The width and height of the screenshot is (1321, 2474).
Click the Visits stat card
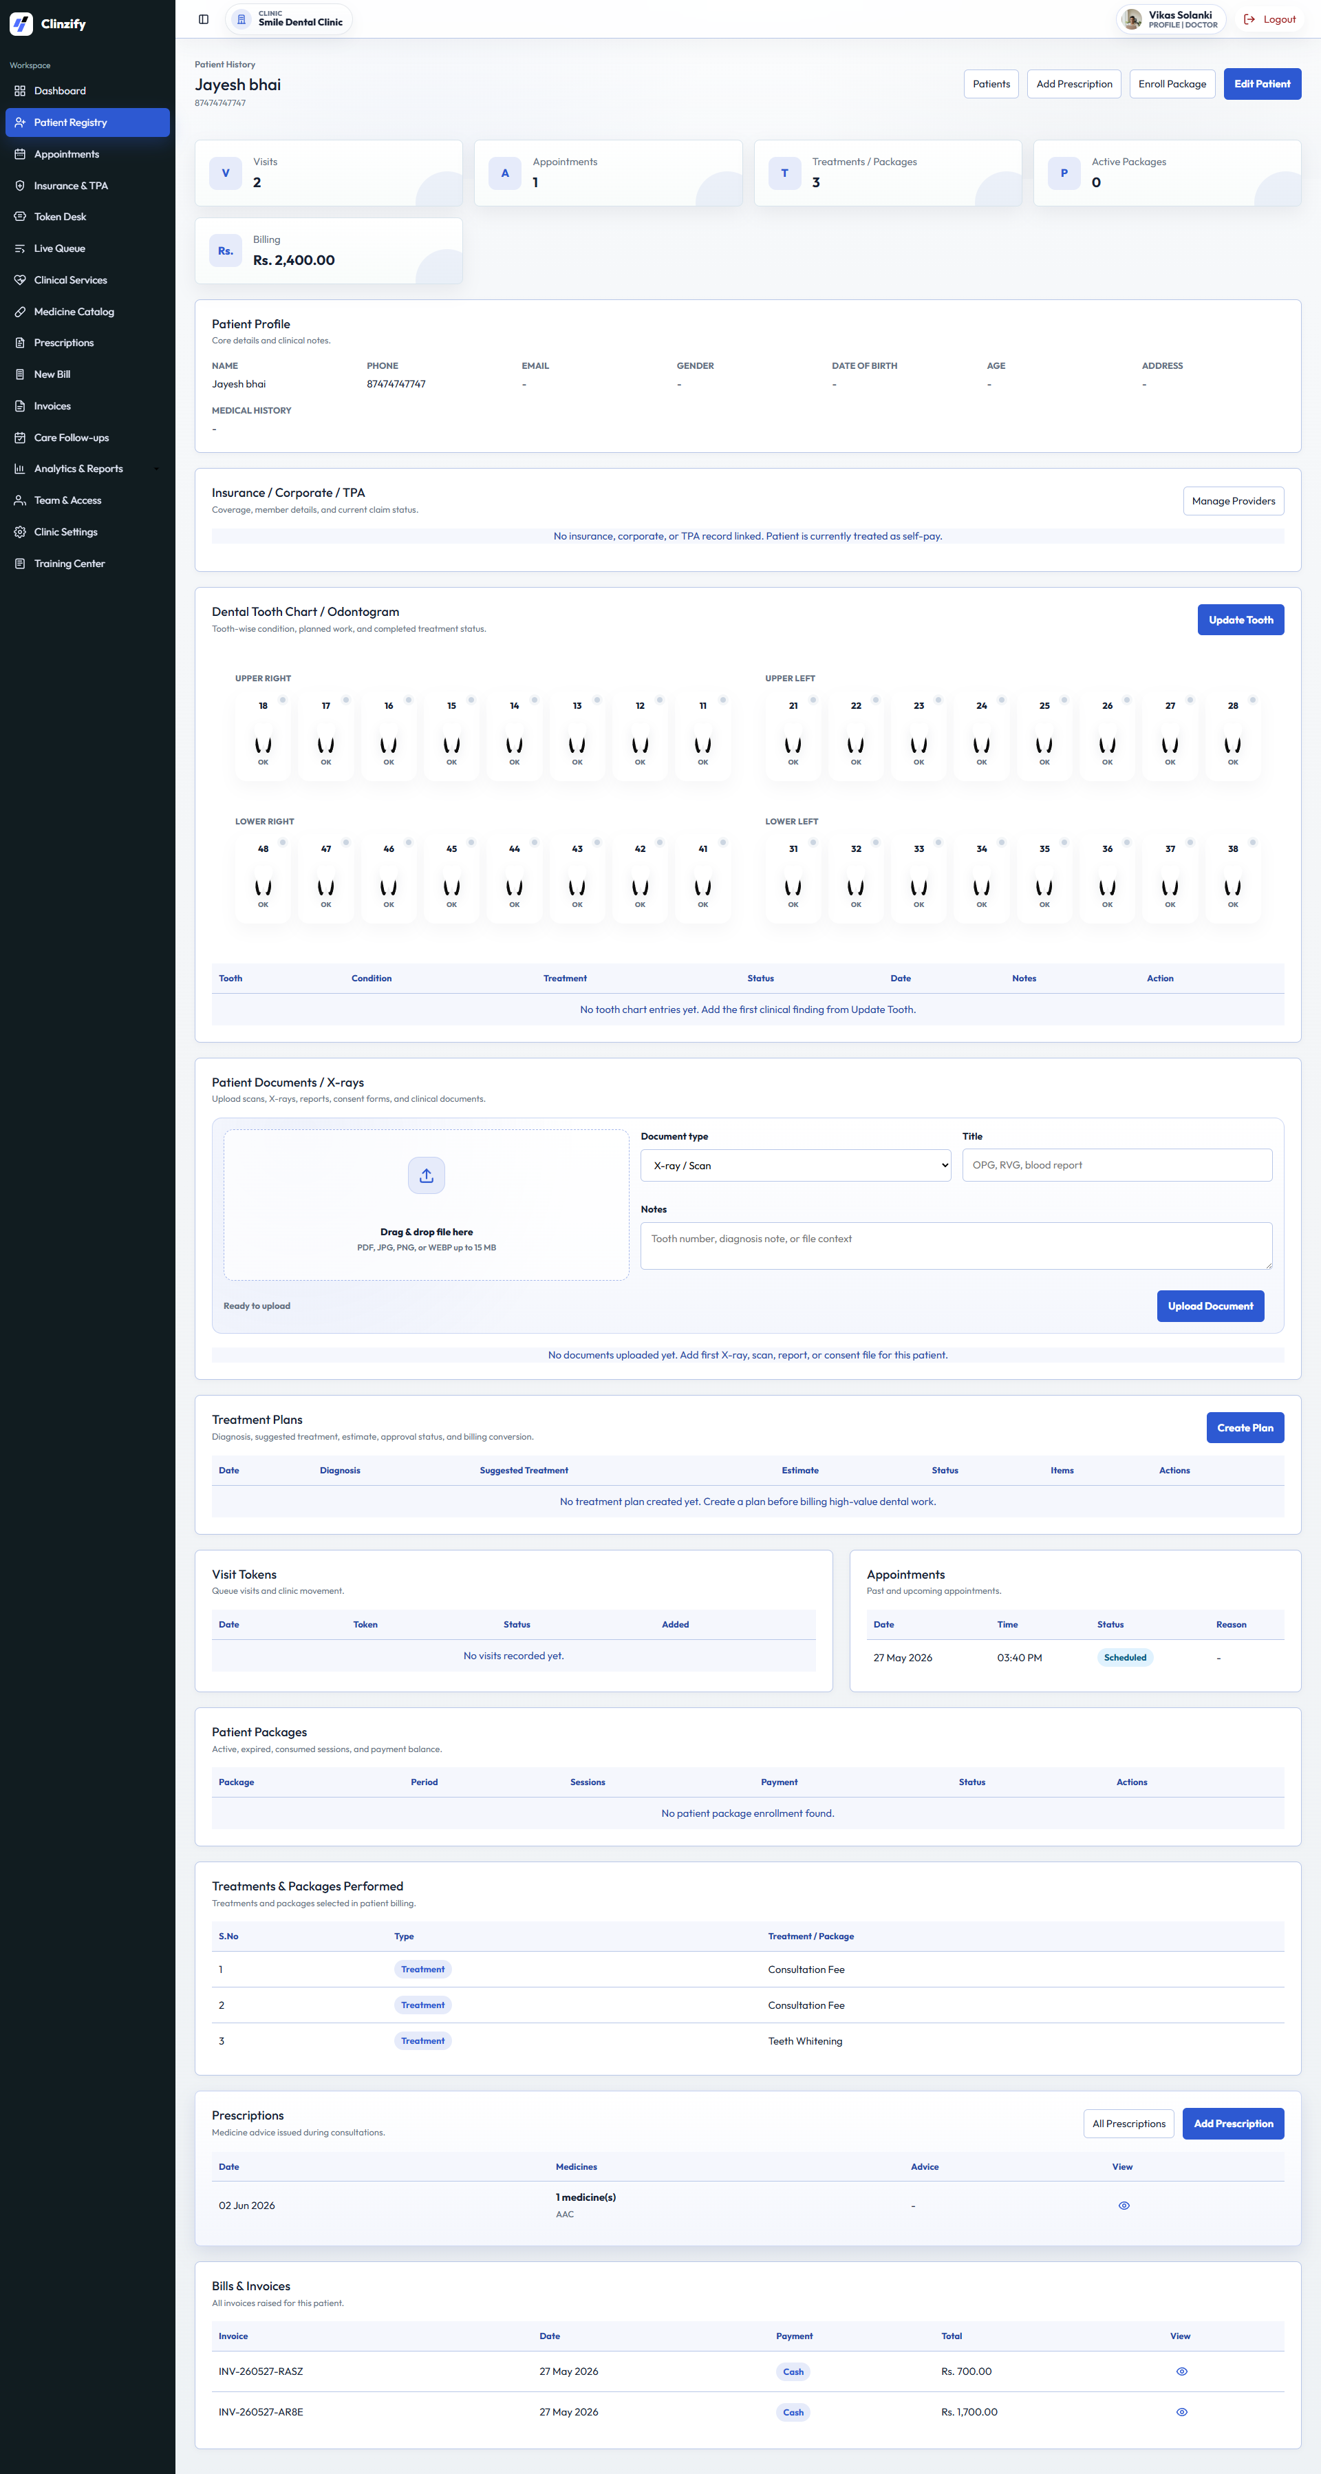[328, 173]
